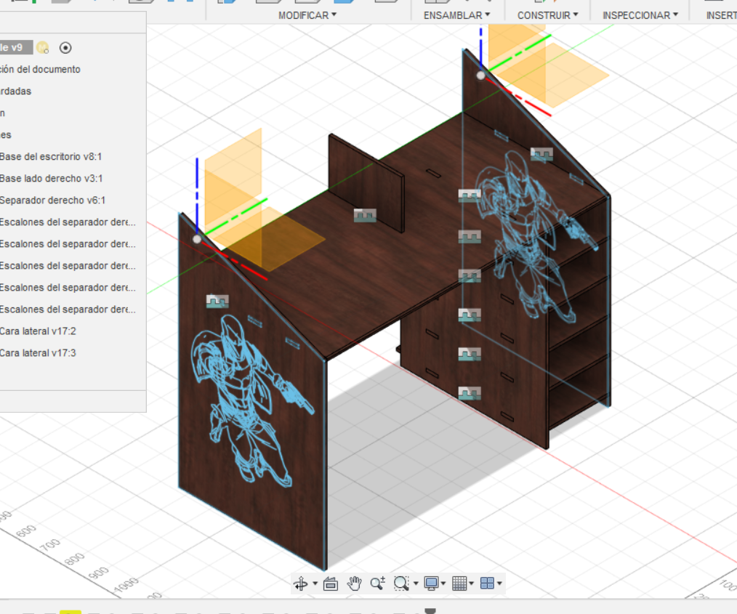The width and height of the screenshot is (737, 614).
Task: Open the MODIFICAR menu
Action: (x=307, y=15)
